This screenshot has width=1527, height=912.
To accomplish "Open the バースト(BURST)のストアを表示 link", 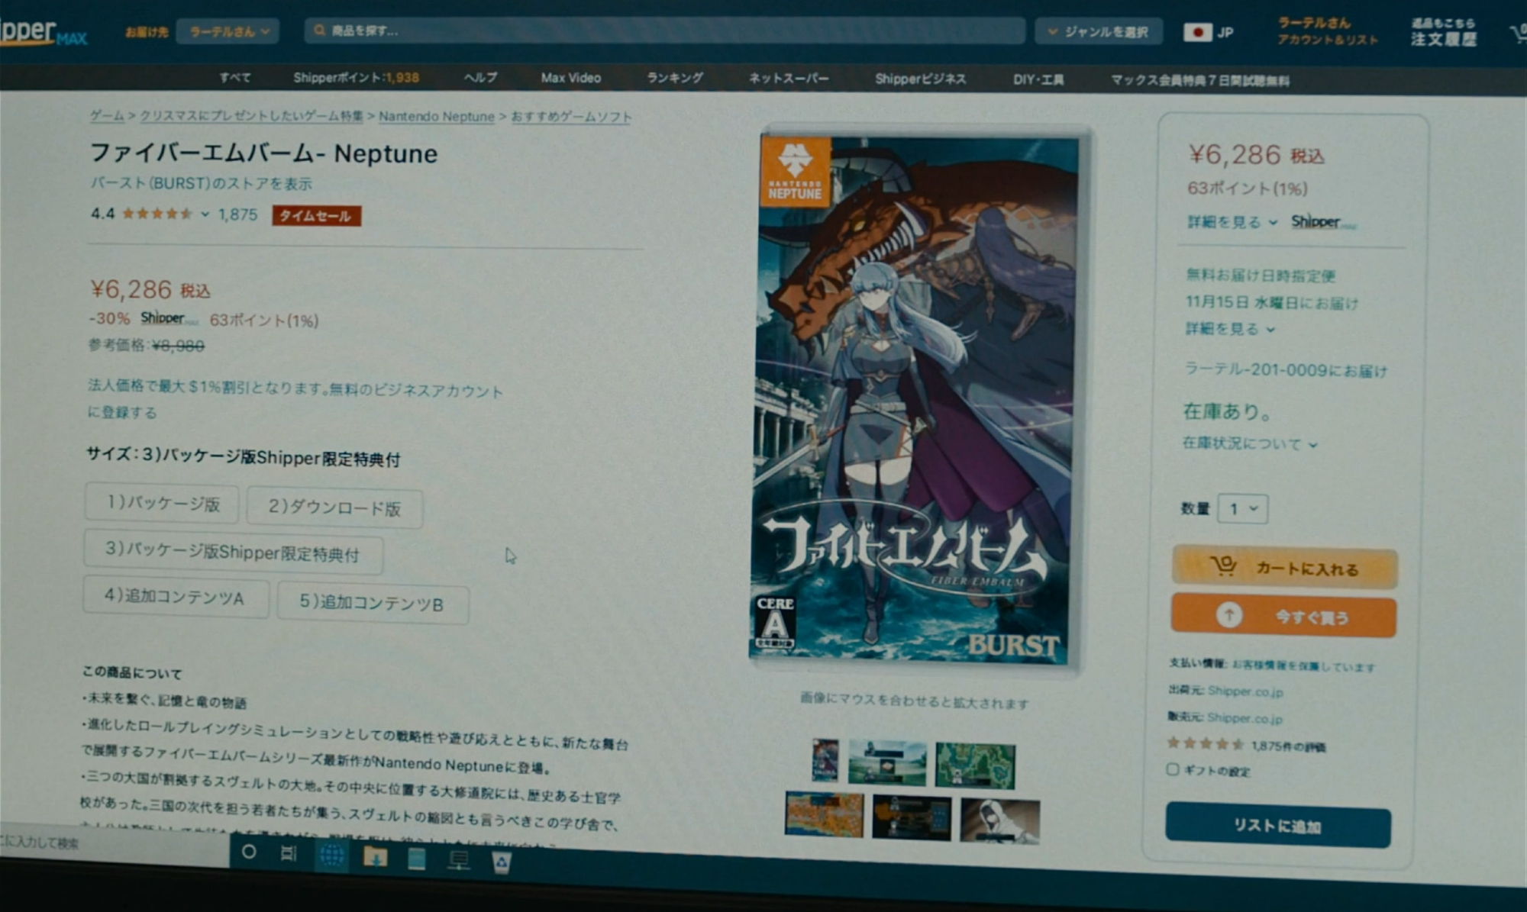I will [201, 183].
